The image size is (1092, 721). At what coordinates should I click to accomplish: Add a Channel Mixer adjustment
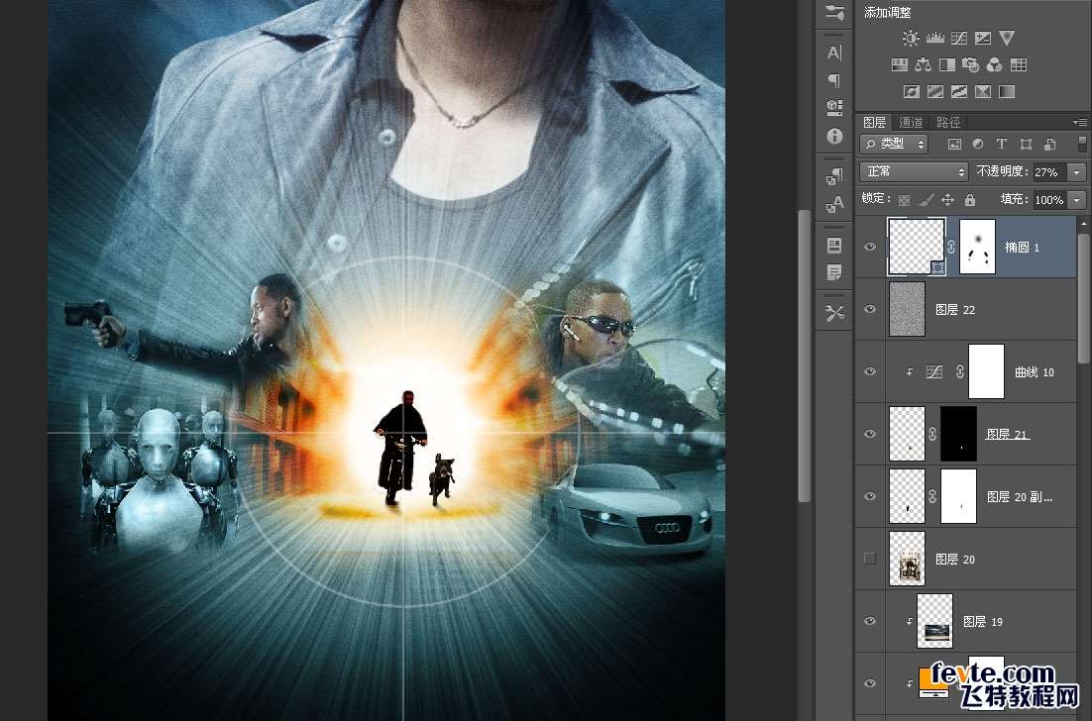click(995, 65)
